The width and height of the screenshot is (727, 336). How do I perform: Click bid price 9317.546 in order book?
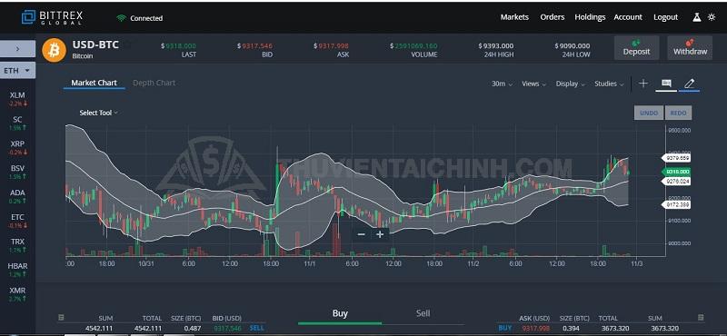(228, 328)
